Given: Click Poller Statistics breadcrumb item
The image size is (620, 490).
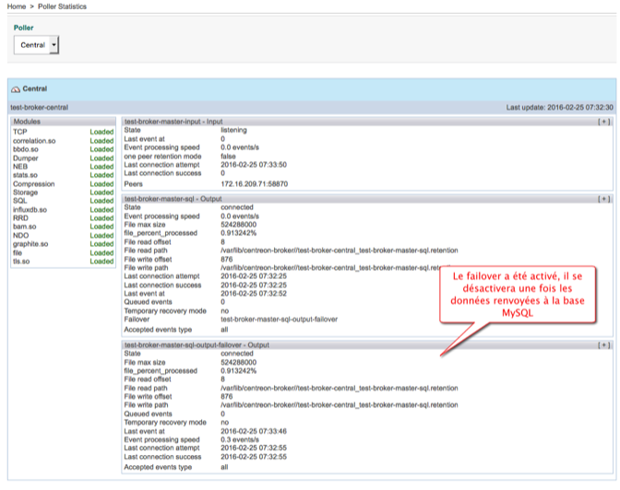Looking at the screenshot, I should click(x=62, y=6).
